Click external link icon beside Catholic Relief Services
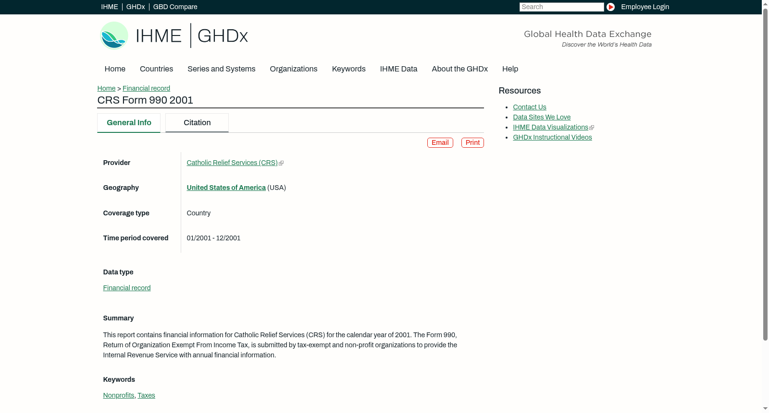Image resolution: width=769 pixels, height=413 pixels. (281, 163)
